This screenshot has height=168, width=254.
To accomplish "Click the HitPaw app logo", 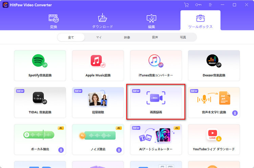I will tap(5, 5).
